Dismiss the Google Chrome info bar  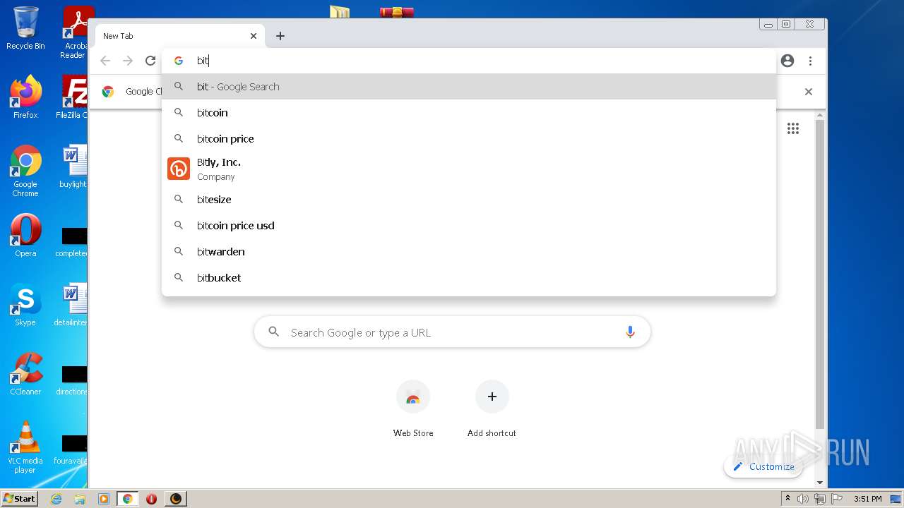tap(809, 92)
